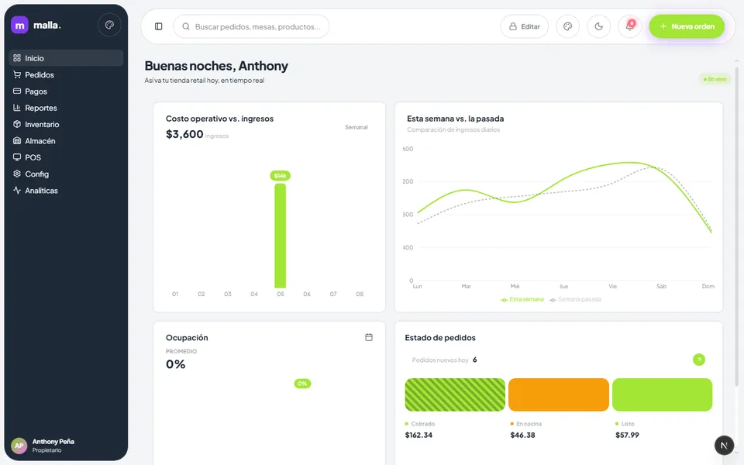Click the $14k bar label badge

tap(280, 176)
